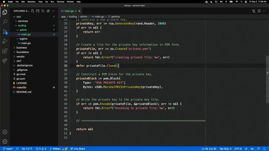
Task: Open the macOS Wi-Fi menu icon
Action: (237, 2)
